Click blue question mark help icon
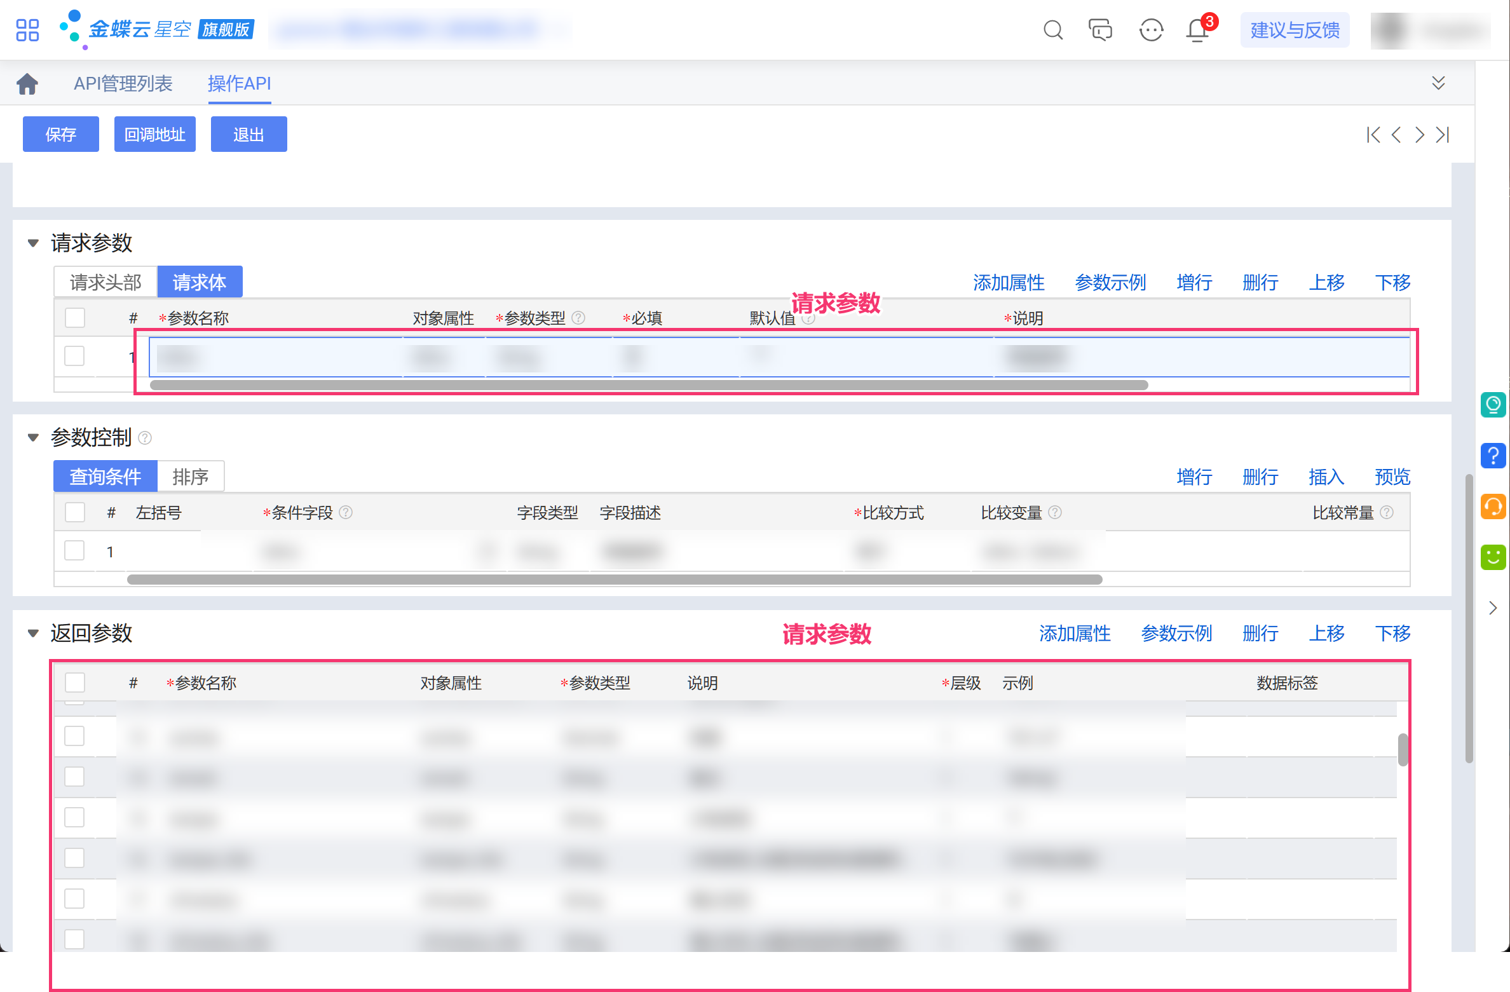1510x992 pixels. tap(1493, 456)
